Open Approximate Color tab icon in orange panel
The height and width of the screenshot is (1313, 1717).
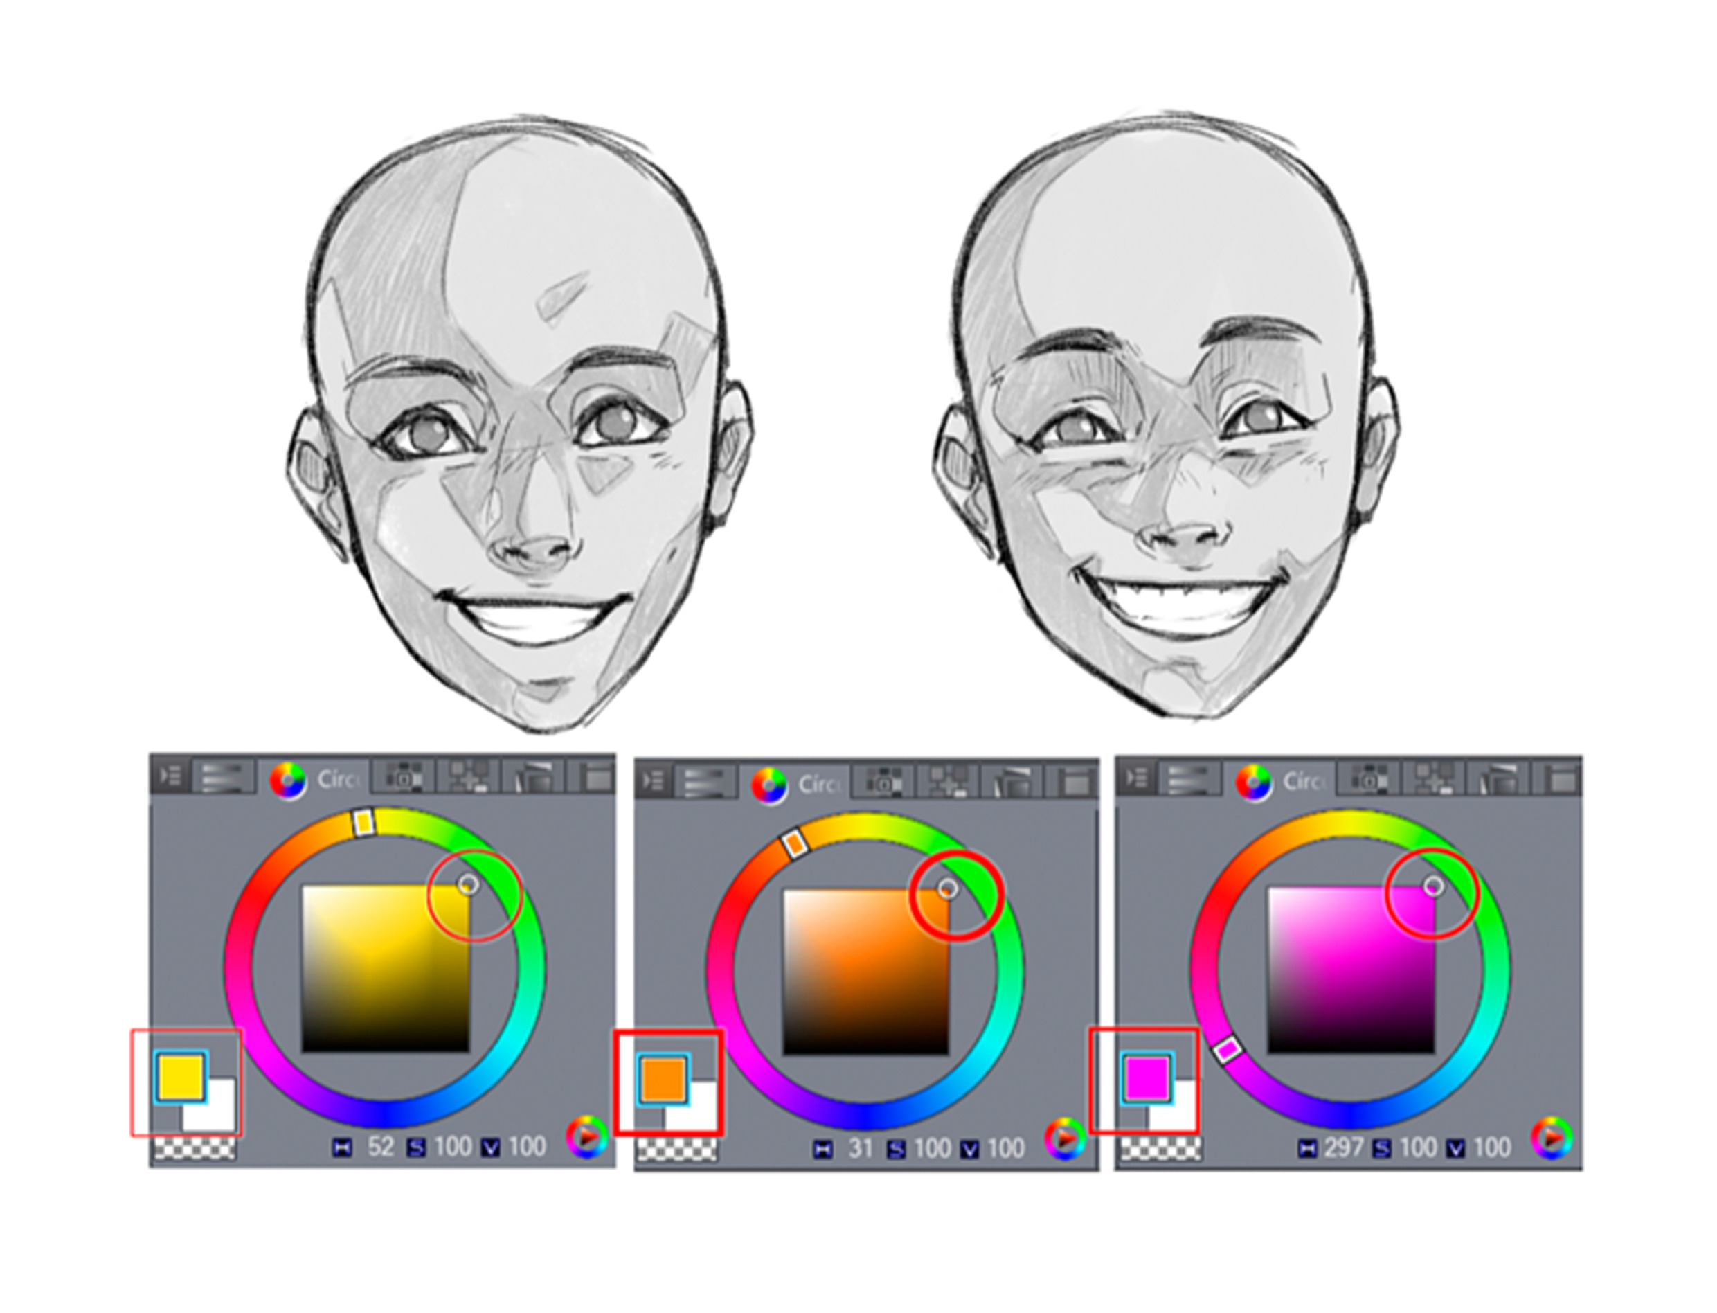[1012, 782]
